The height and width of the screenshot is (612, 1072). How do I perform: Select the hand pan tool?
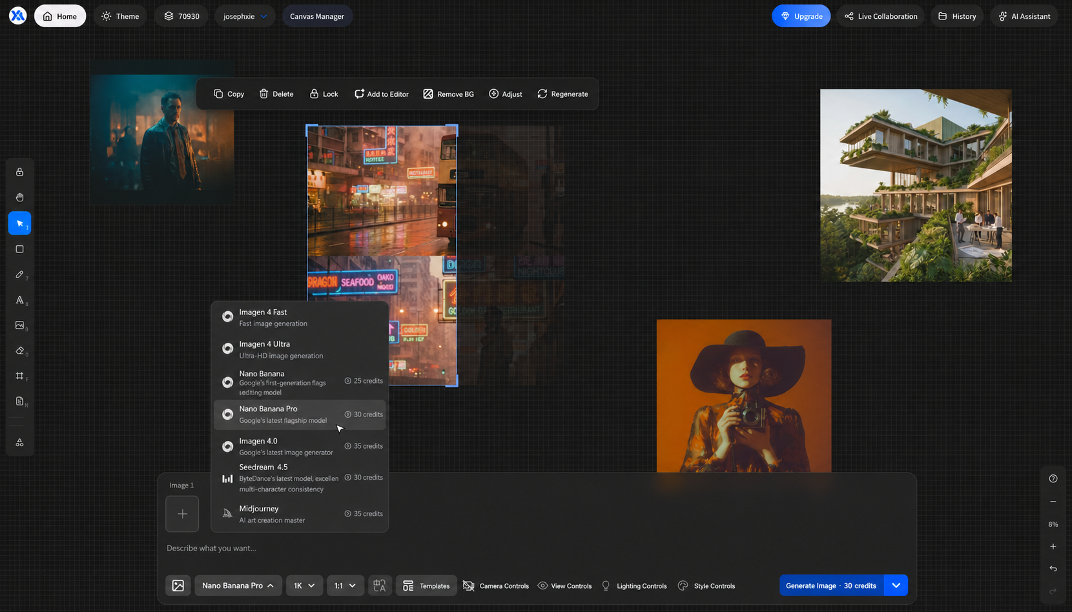click(19, 198)
